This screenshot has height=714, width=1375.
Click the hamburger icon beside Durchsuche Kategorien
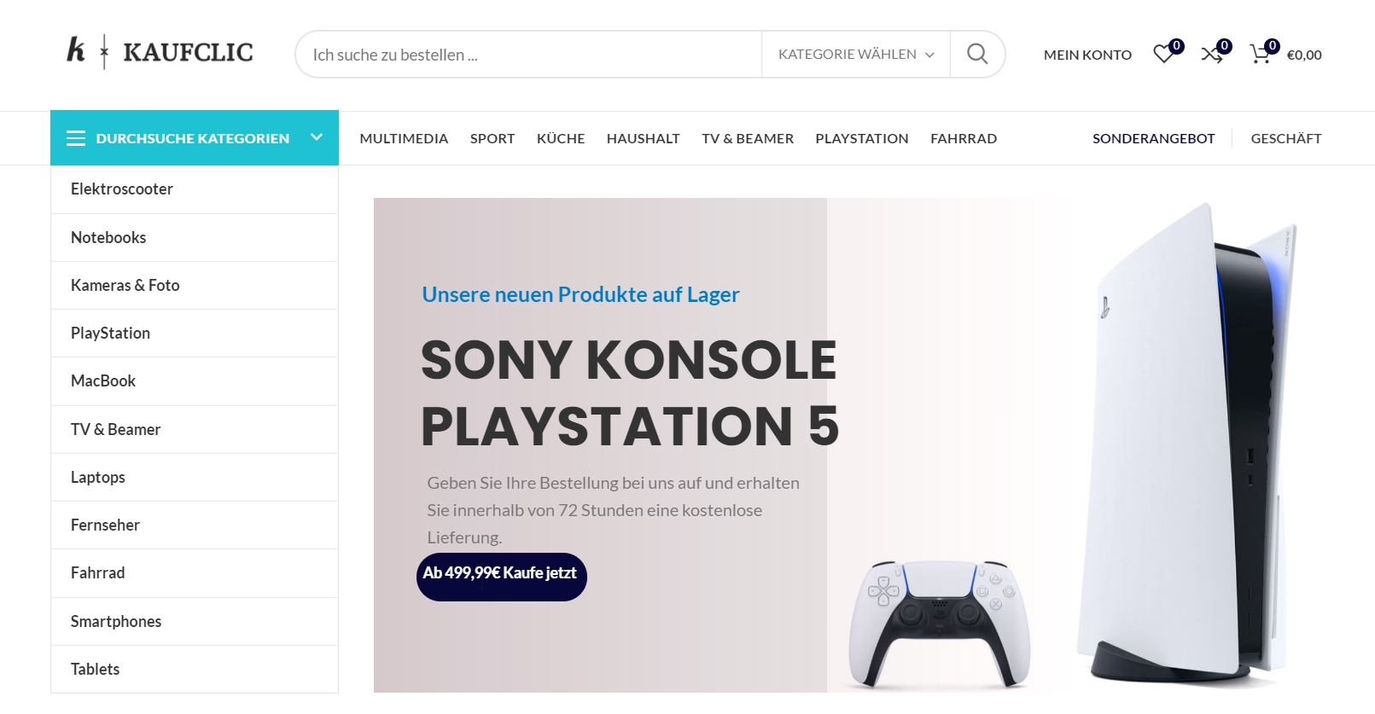(76, 138)
